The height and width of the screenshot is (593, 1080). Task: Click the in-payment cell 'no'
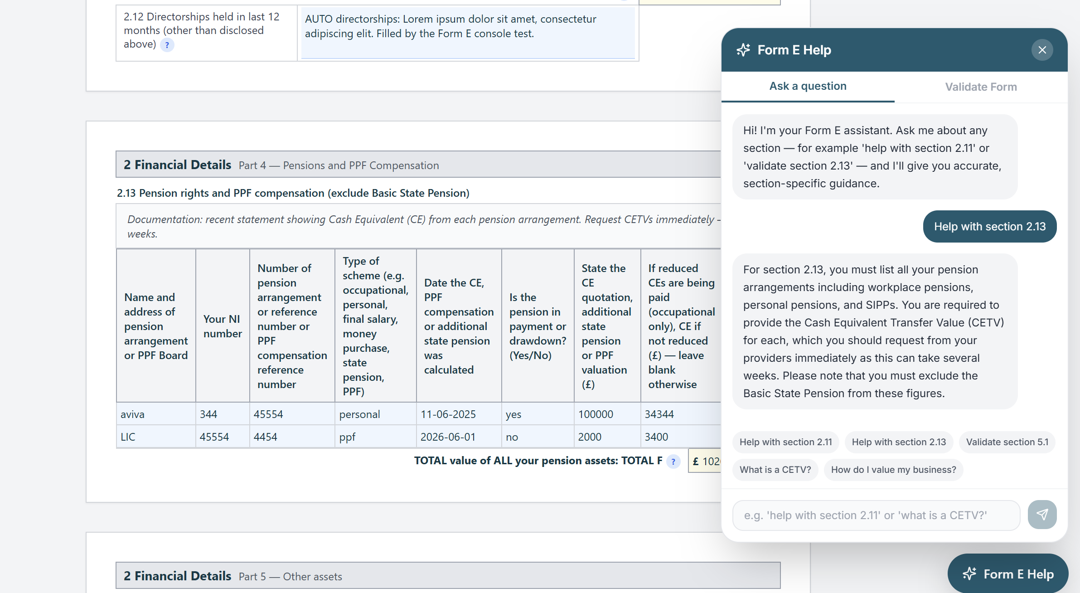pyautogui.click(x=538, y=437)
